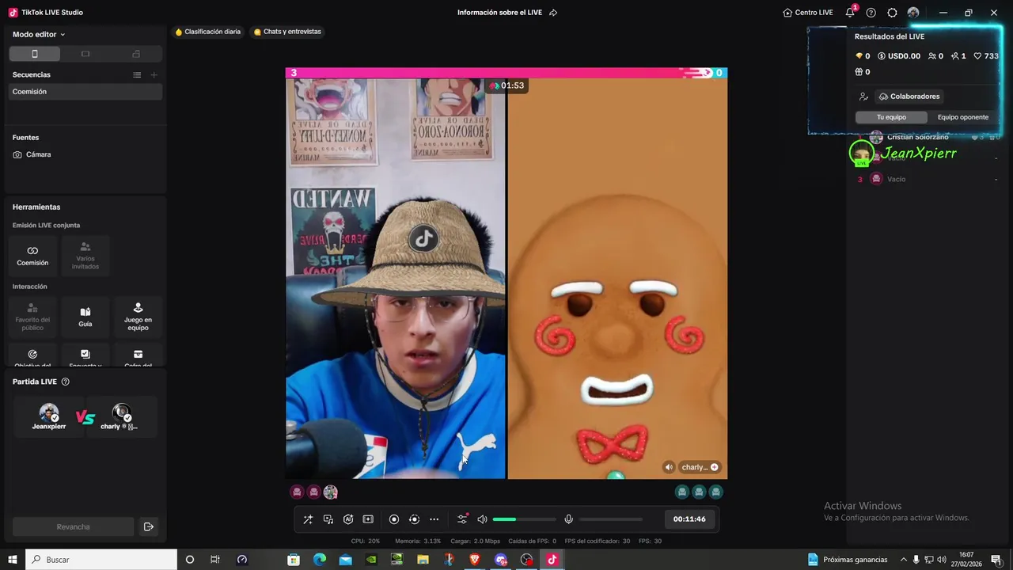1013x570 pixels.
Task: Adjust the speaker volume slider
Action: [x=524, y=519]
